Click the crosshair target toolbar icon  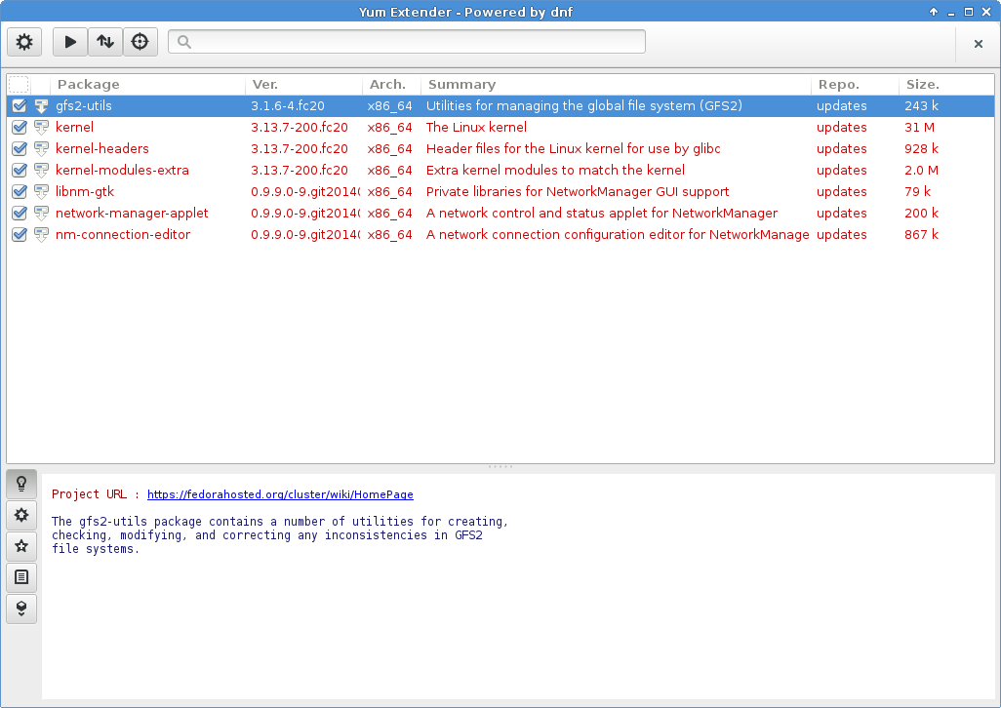tap(140, 42)
